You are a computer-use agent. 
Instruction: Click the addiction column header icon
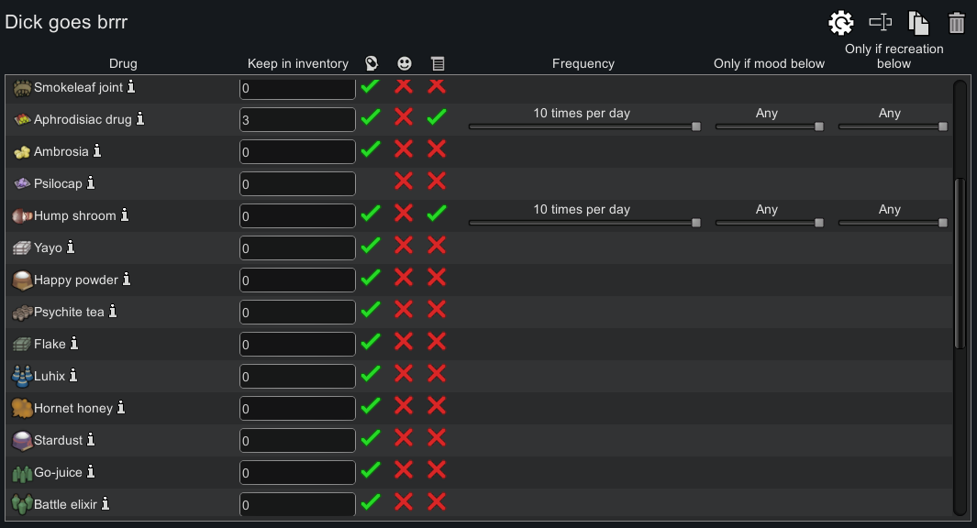click(372, 63)
